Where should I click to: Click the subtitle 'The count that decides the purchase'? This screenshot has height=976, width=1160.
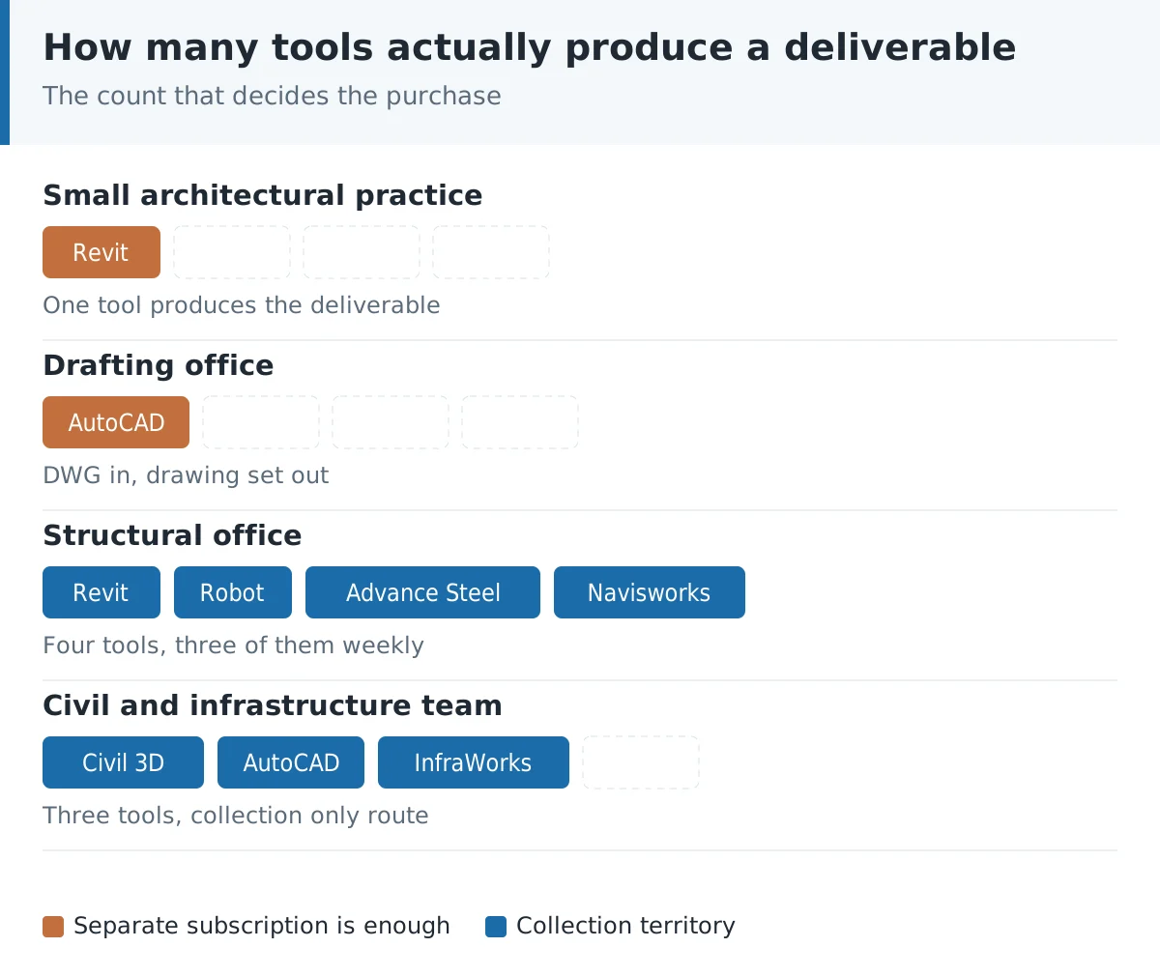[272, 96]
